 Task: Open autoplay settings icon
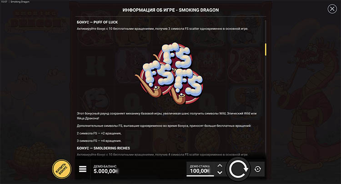click(x=258, y=169)
